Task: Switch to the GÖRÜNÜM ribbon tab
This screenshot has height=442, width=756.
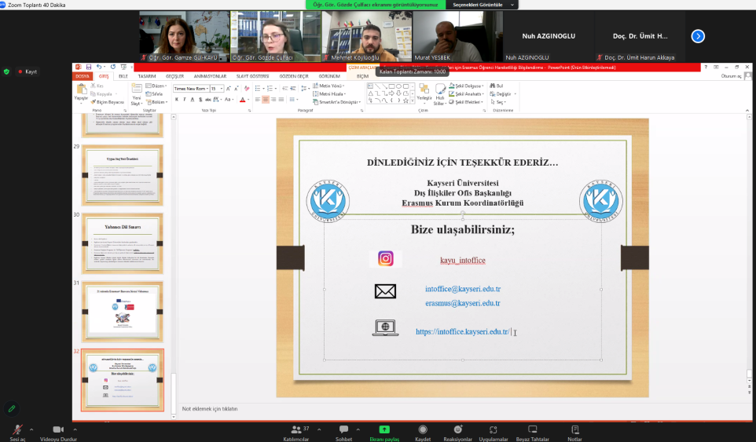Action: coord(329,76)
